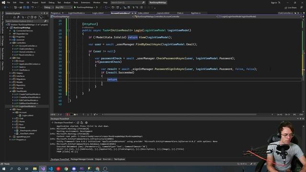Collapse the Data folder
306x172 pixels.
click(x=11, y=58)
